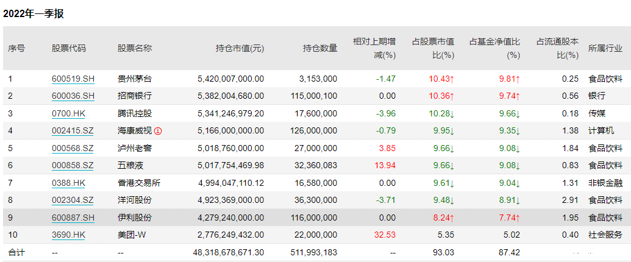The height and width of the screenshot is (262, 631).
Task: Click the 持仓数量 column header
Action: [x=320, y=49]
